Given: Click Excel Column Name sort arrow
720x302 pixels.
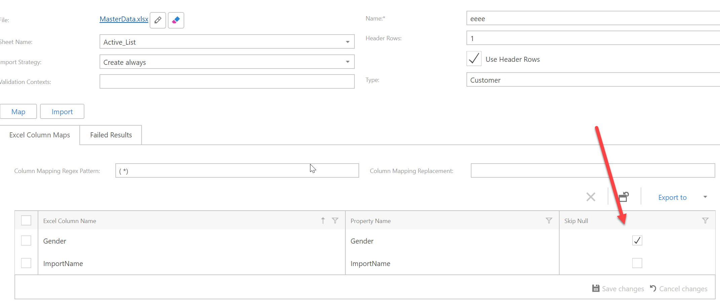Looking at the screenshot, I should 323,220.
